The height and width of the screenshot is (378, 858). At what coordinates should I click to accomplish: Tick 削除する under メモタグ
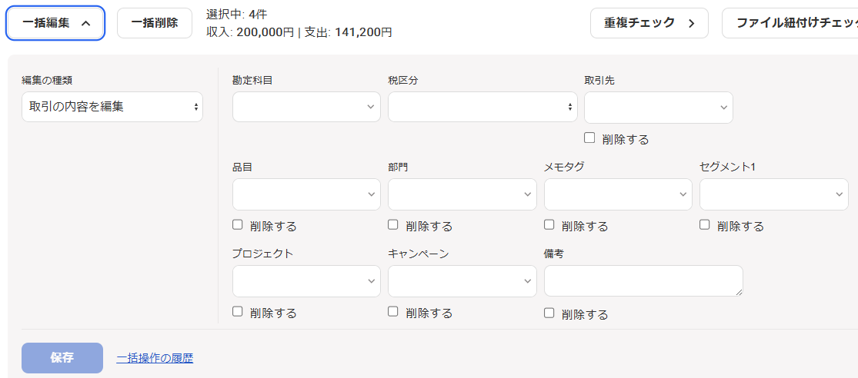coord(549,225)
